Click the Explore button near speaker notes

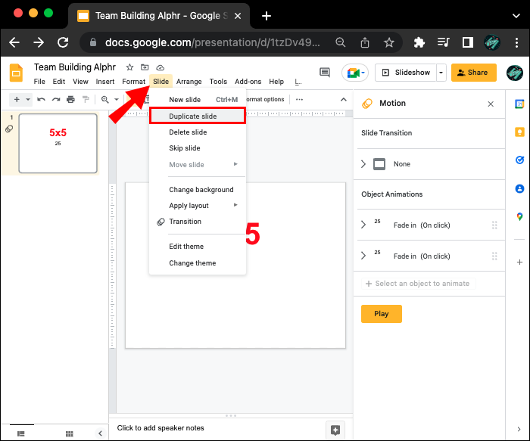pyautogui.click(x=335, y=429)
